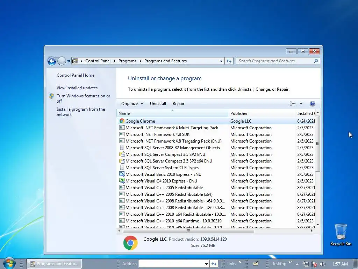Expand arrow after Programs in breadcrumb
358x269 pixels.
[140, 61]
